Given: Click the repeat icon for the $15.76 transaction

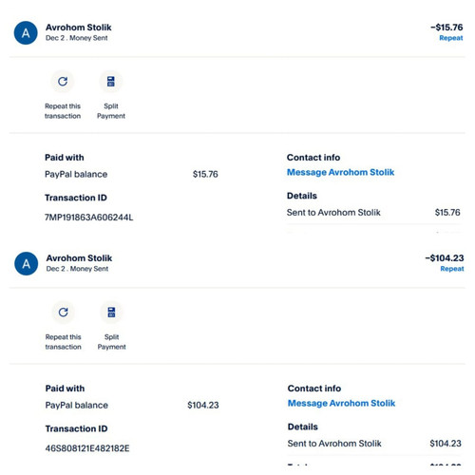Looking at the screenshot, I should point(63,82).
